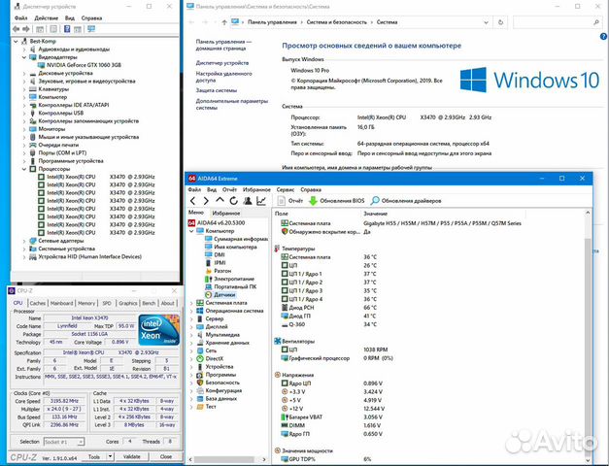The height and width of the screenshot is (466, 609).
Task: Click AIDA64 vertical scrollbar up arrow
Action: pos(588,213)
